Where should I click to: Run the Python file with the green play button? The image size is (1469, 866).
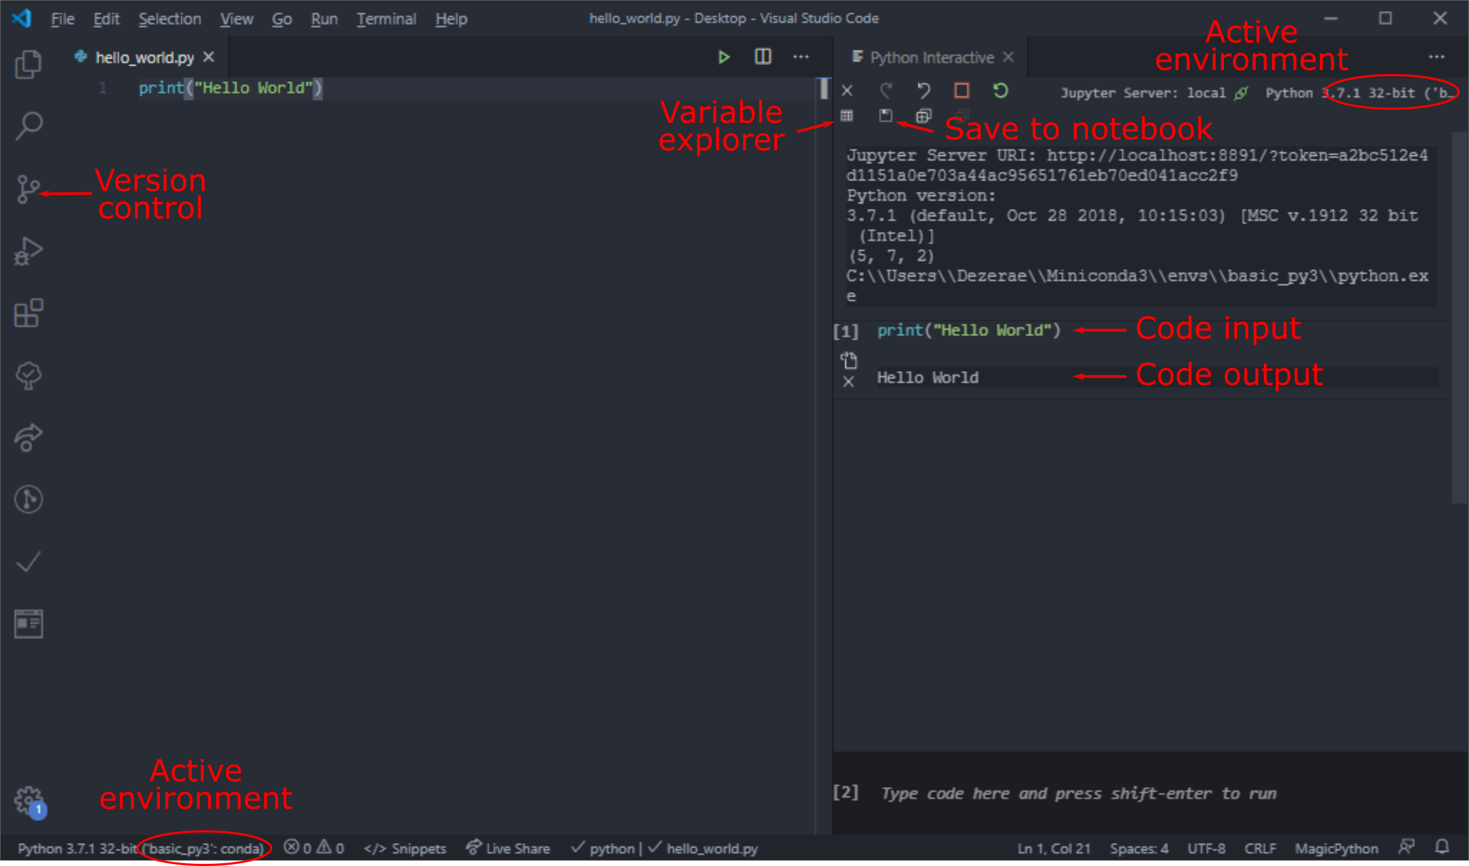click(x=724, y=57)
